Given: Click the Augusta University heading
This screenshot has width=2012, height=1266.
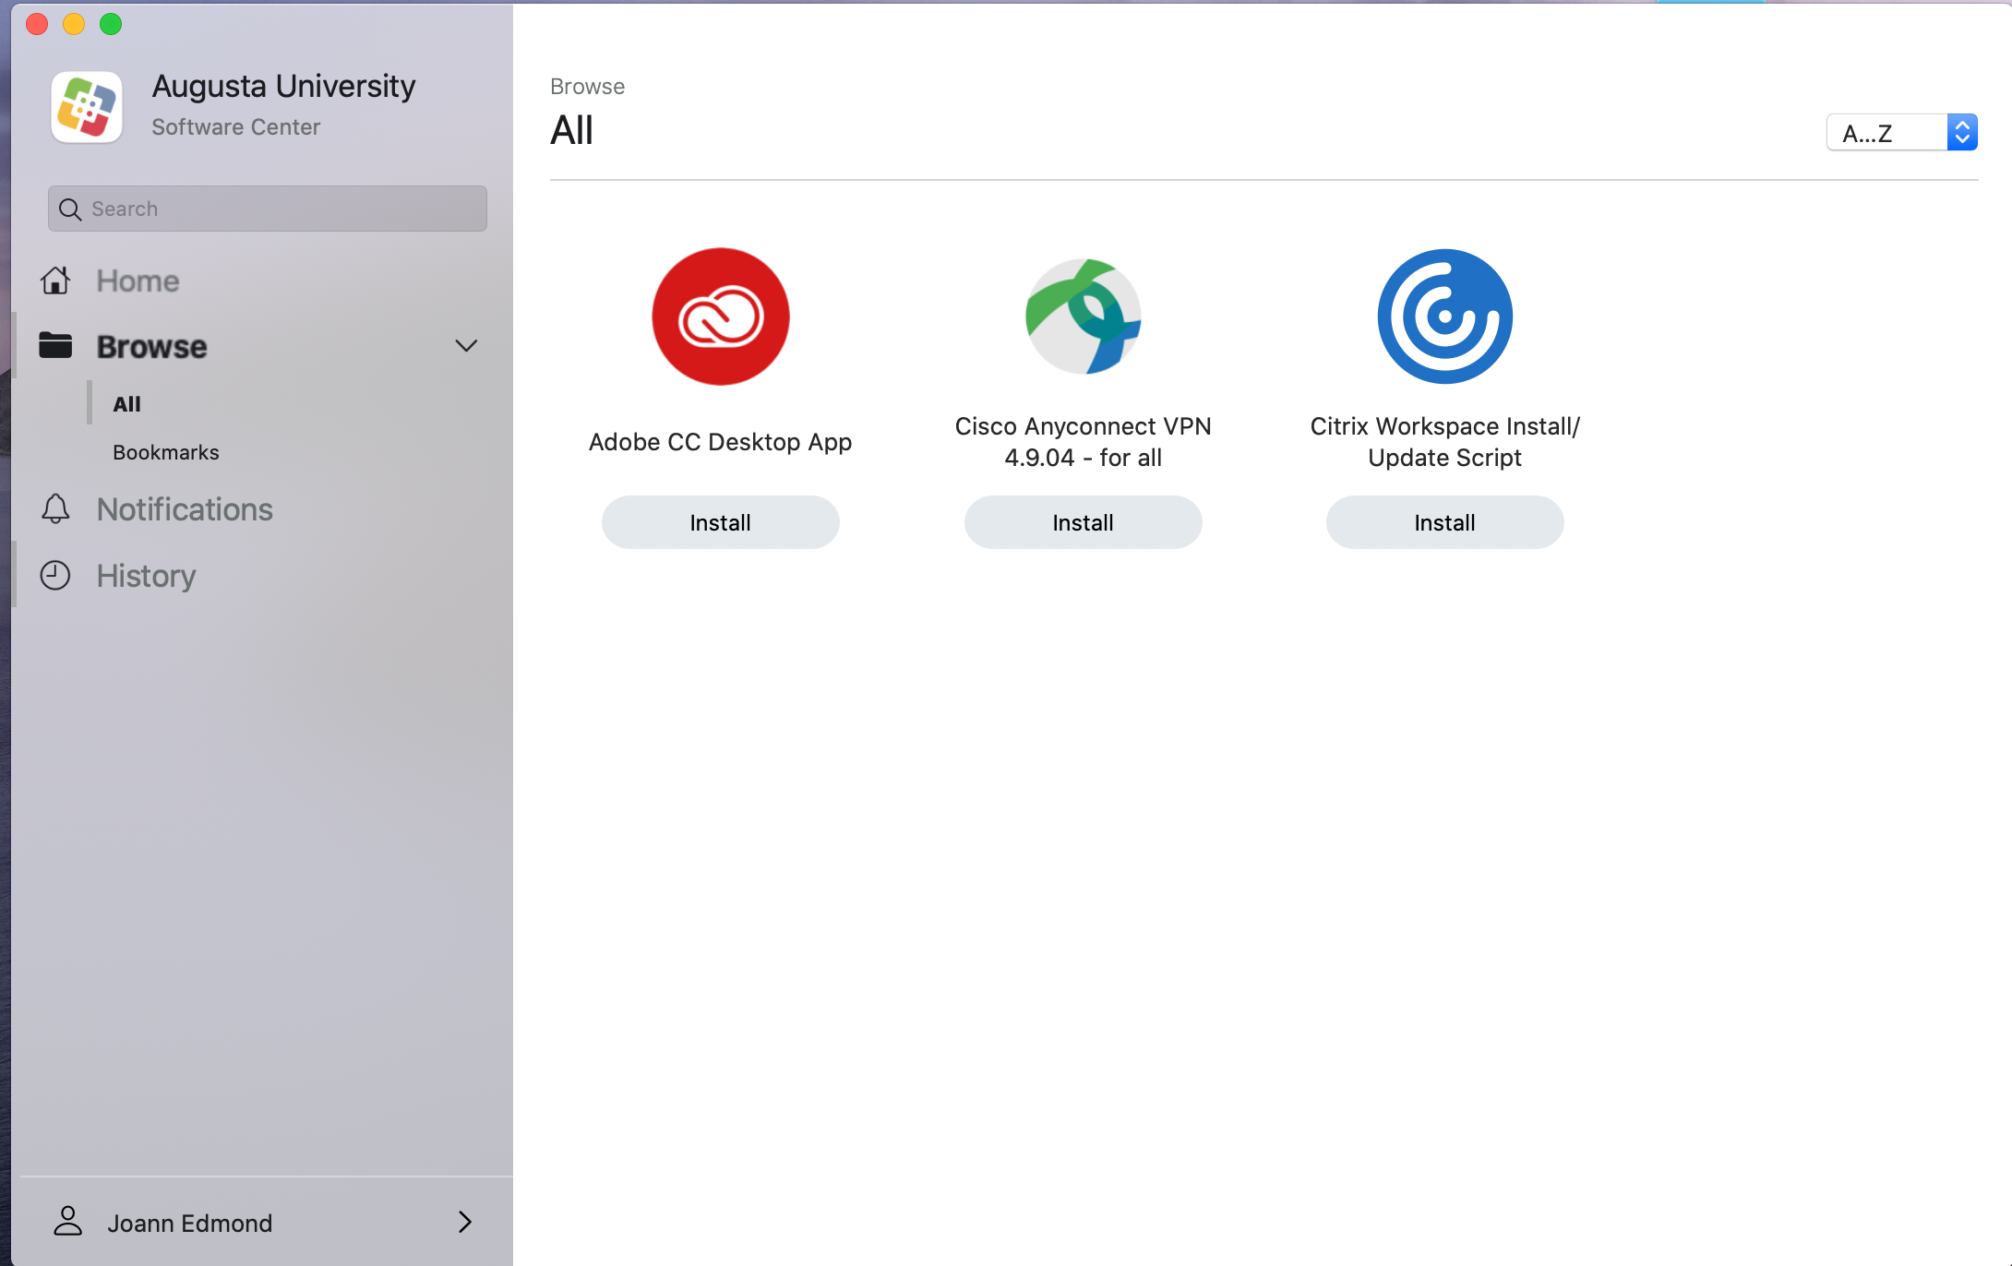Looking at the screenshot, I should pos(283,86).
